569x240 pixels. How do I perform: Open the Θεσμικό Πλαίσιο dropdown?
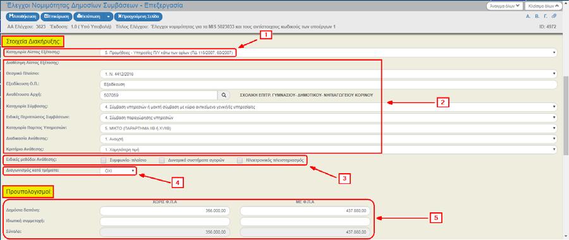[328, 74]
